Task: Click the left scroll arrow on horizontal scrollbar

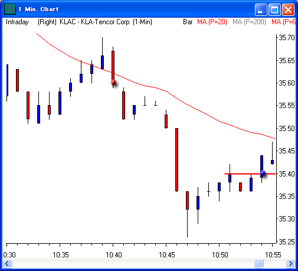Action: pyautogui.click(x=7, y=263)
